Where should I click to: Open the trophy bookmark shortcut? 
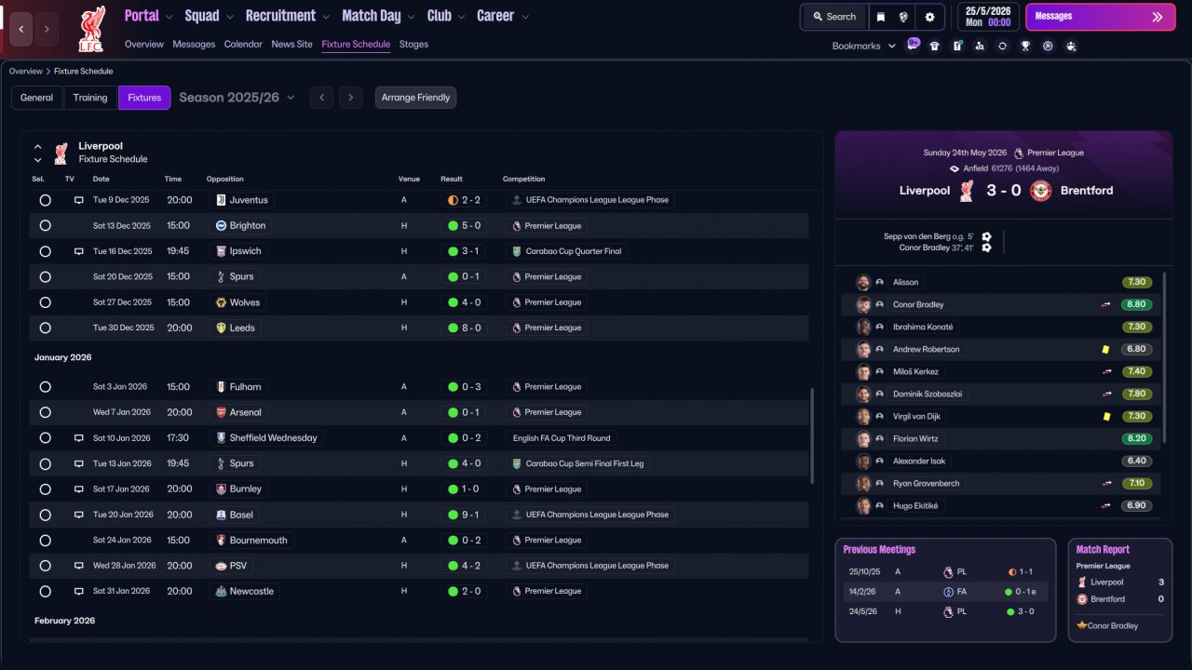[1025, 46]
